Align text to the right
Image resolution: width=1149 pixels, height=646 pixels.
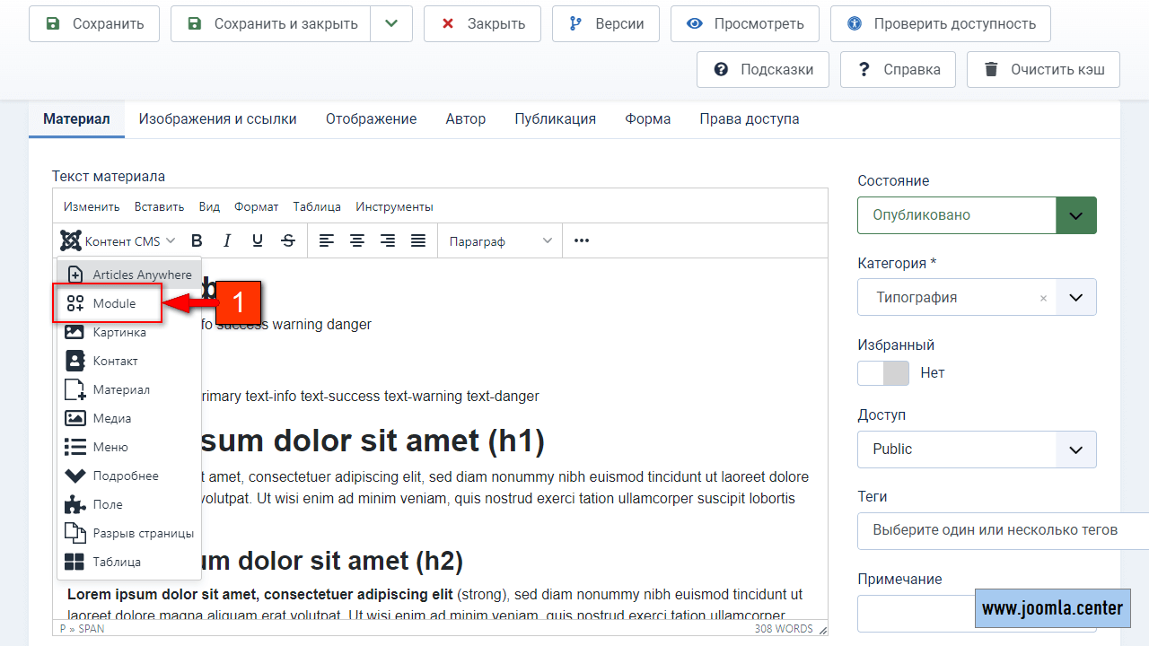point(388,240)
